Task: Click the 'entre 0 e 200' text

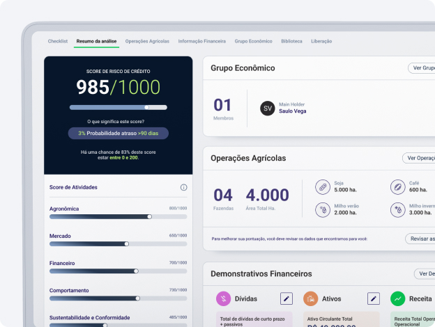Action: (123, 157)
